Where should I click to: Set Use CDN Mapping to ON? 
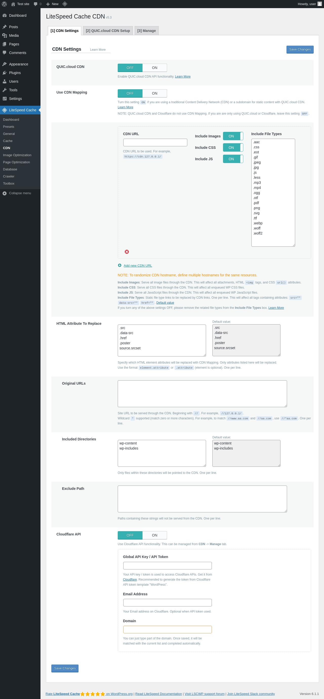(155, 93)
